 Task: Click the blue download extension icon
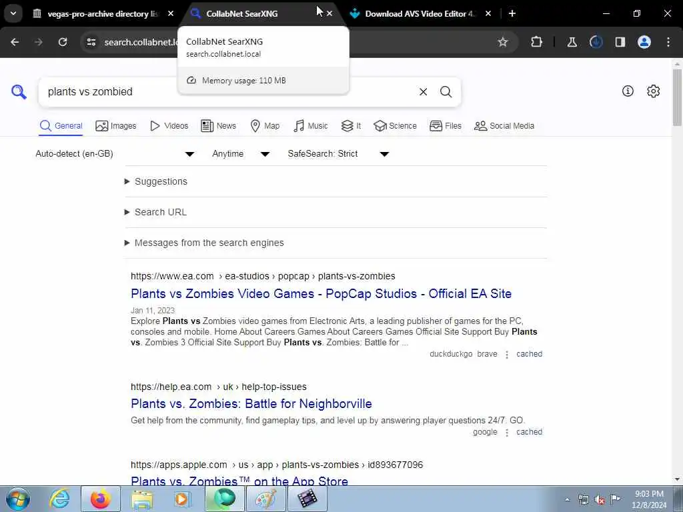tap(596, 42)
